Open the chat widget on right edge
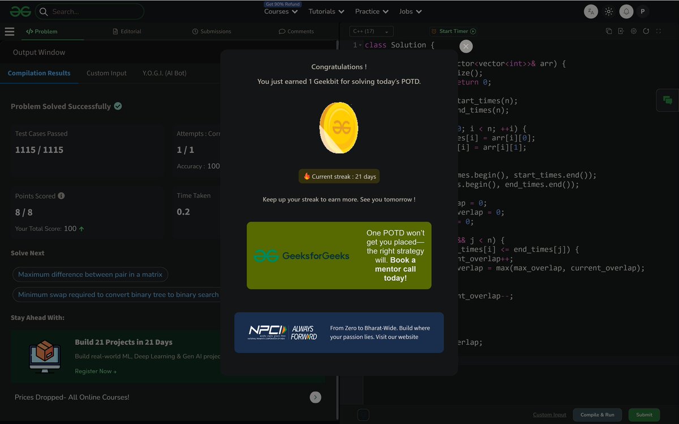Screen dimensions: 679x424 (668, 100)
